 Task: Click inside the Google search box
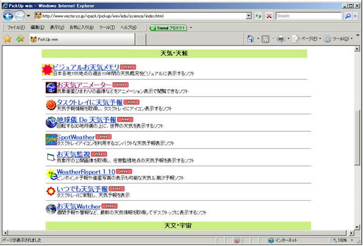[x=308, y=16]
